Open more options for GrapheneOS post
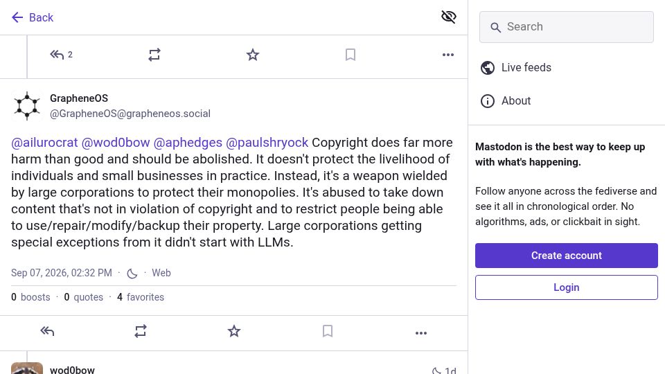 point(421,333)
